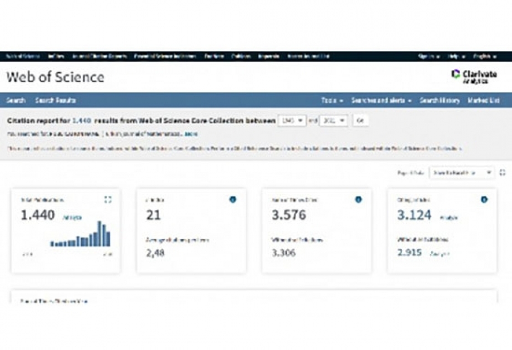Open the Marked List

(484, 101)
